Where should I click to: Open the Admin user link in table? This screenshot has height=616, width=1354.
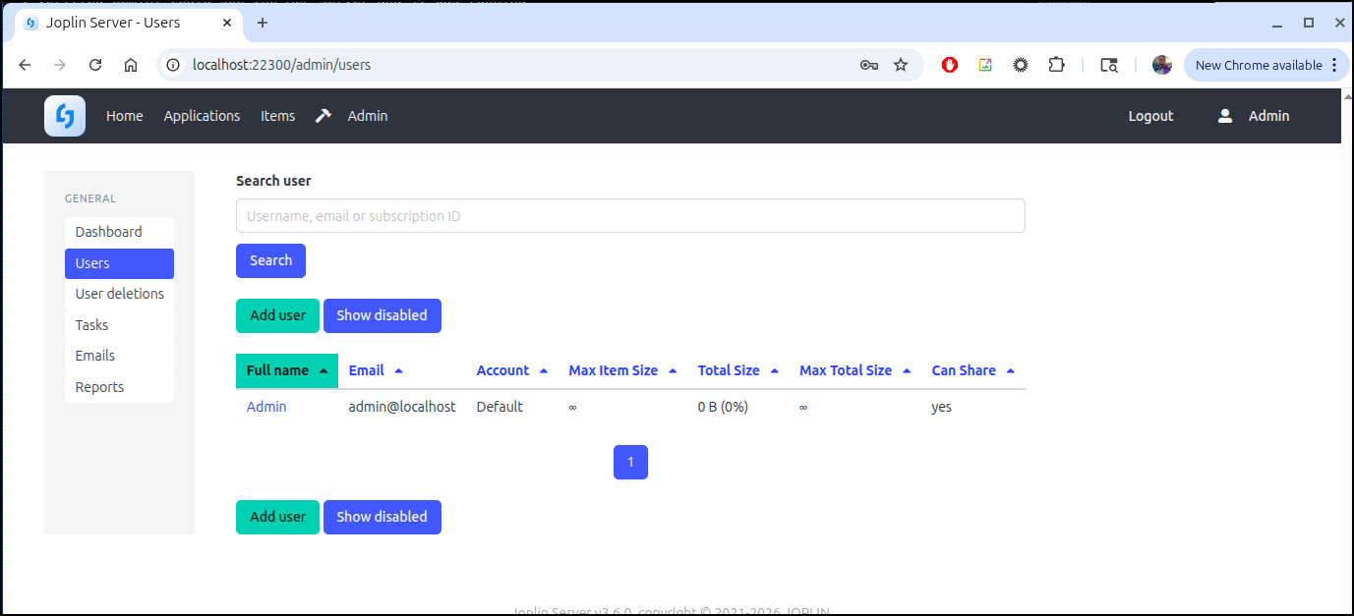[x=266, y=407]
